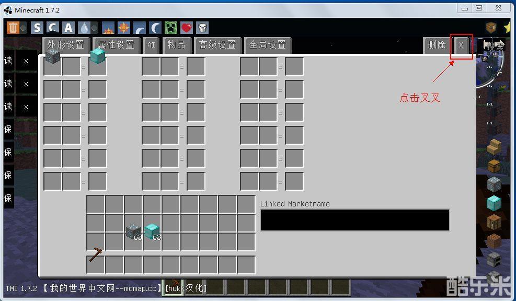Select the pickaxe in inventory hotbar row
The width and height of the screenshot is (516, 301).
point(96,255)
